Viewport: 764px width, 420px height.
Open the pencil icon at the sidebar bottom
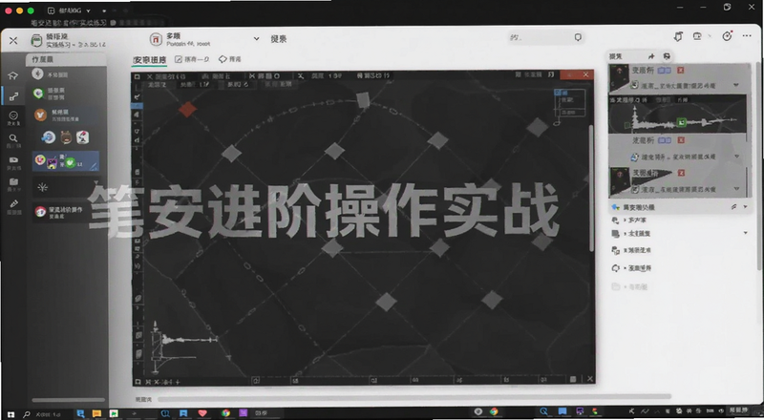[x=13, y=203]
